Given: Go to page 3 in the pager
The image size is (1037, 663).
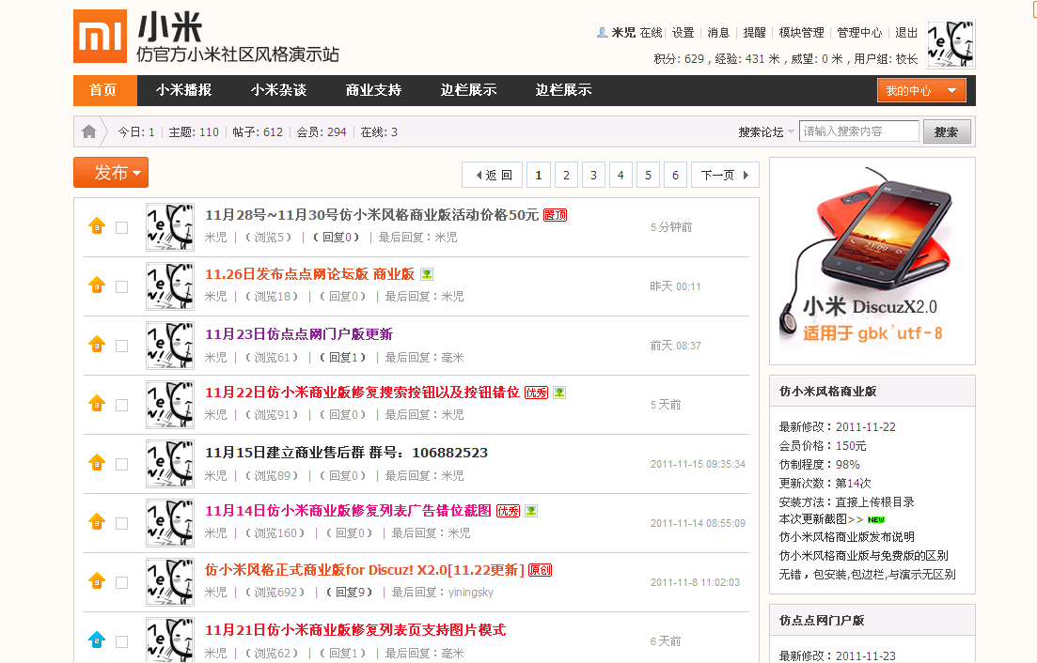Looking at the screenshot, I should 593,175.
